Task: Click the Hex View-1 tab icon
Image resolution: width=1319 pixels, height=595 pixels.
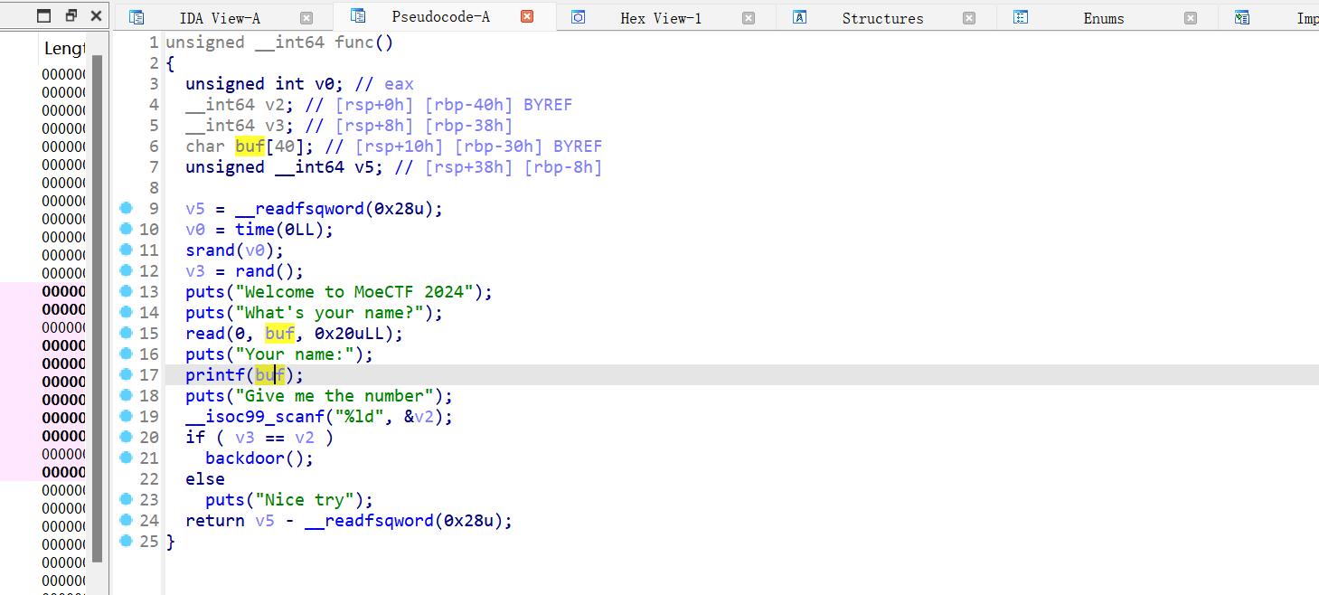Action: [579, 17]
